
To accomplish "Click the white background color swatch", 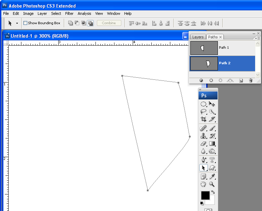I will pyautogui.click(x=212, y=202).
